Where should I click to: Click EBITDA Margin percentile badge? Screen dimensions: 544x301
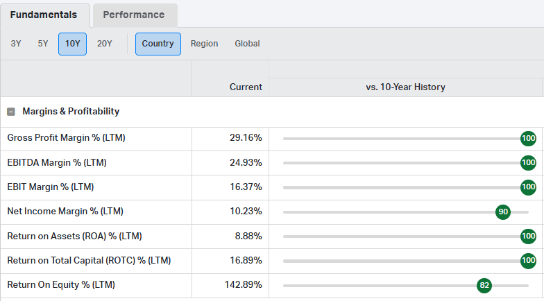point(528,163)
